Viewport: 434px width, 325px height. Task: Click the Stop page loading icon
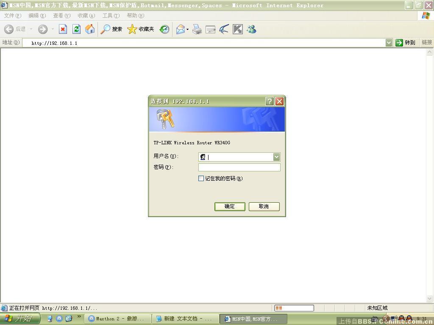click(x=63, y=29)
